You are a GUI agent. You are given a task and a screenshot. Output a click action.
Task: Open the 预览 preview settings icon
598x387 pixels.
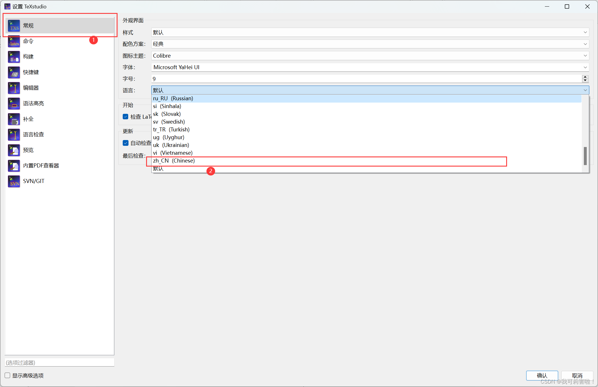coord(14,150)
